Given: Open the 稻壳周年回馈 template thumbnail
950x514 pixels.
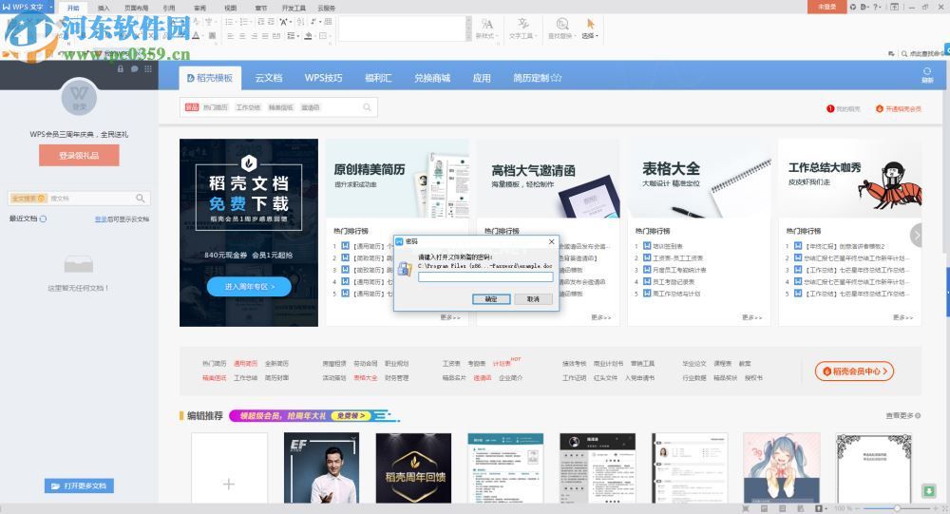Looking at the screenshot, I should (414, 468).
